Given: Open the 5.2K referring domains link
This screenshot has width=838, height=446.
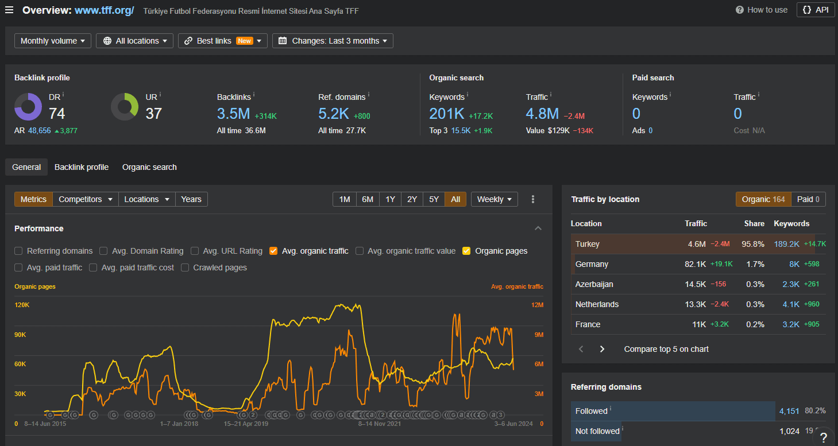Looking at the screenshot, I should coord(334,114).
